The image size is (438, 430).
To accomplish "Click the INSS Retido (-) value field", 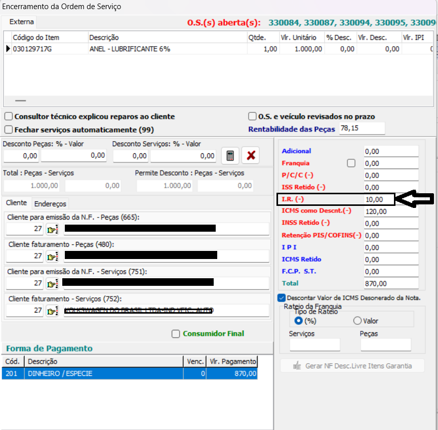I will coord(391,223).
